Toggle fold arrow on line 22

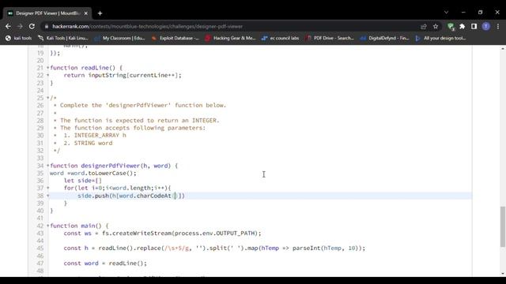point(47,75)
